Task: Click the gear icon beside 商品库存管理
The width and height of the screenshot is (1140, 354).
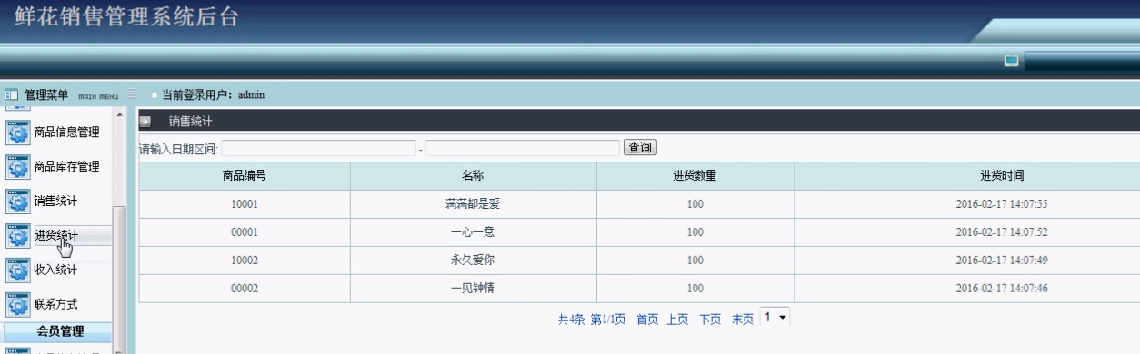Action: [x=18, y=167]
